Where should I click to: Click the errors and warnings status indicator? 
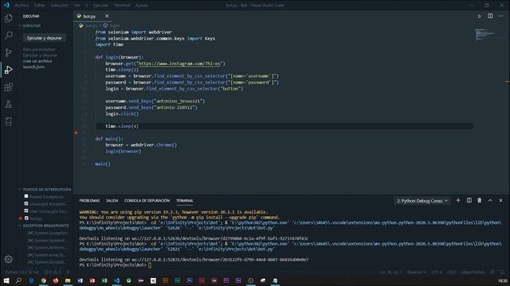click(x=52, y=272)
